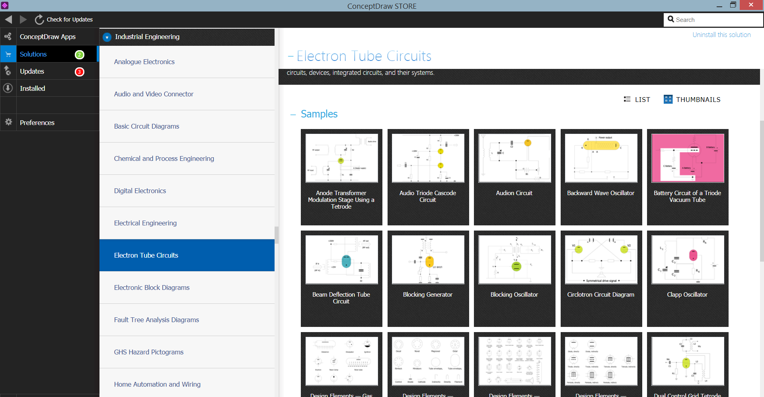Collapse the Industrial Engineering category

(x=107, y=37)
